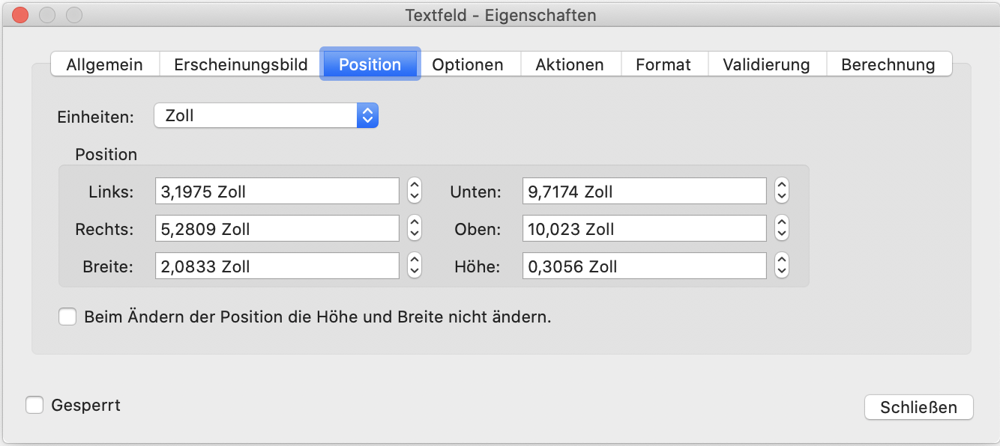Open the Erscheinungsbild tab
The height and width of the screenshot is (446, 1000).
241,64
